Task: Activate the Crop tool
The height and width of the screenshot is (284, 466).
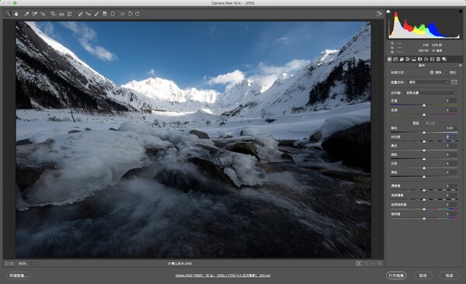Action: pos(53,14)
